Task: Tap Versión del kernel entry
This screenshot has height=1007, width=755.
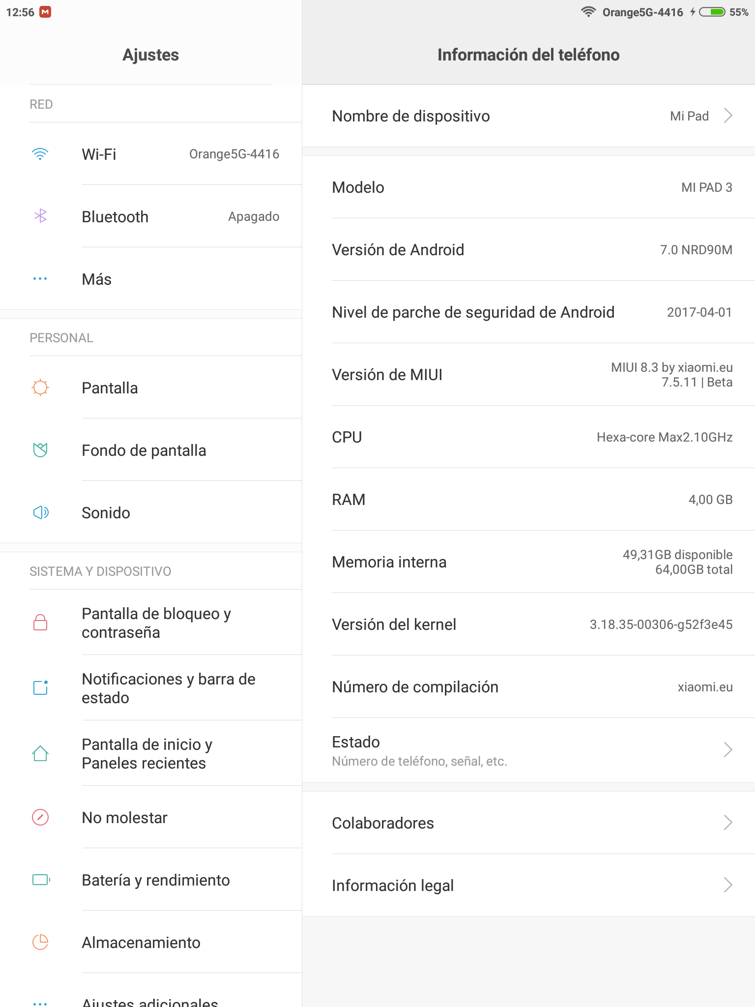Action: coord(528,624)
